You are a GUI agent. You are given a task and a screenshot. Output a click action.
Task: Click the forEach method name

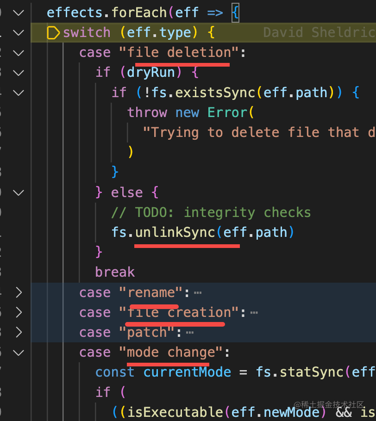[139, 12]
